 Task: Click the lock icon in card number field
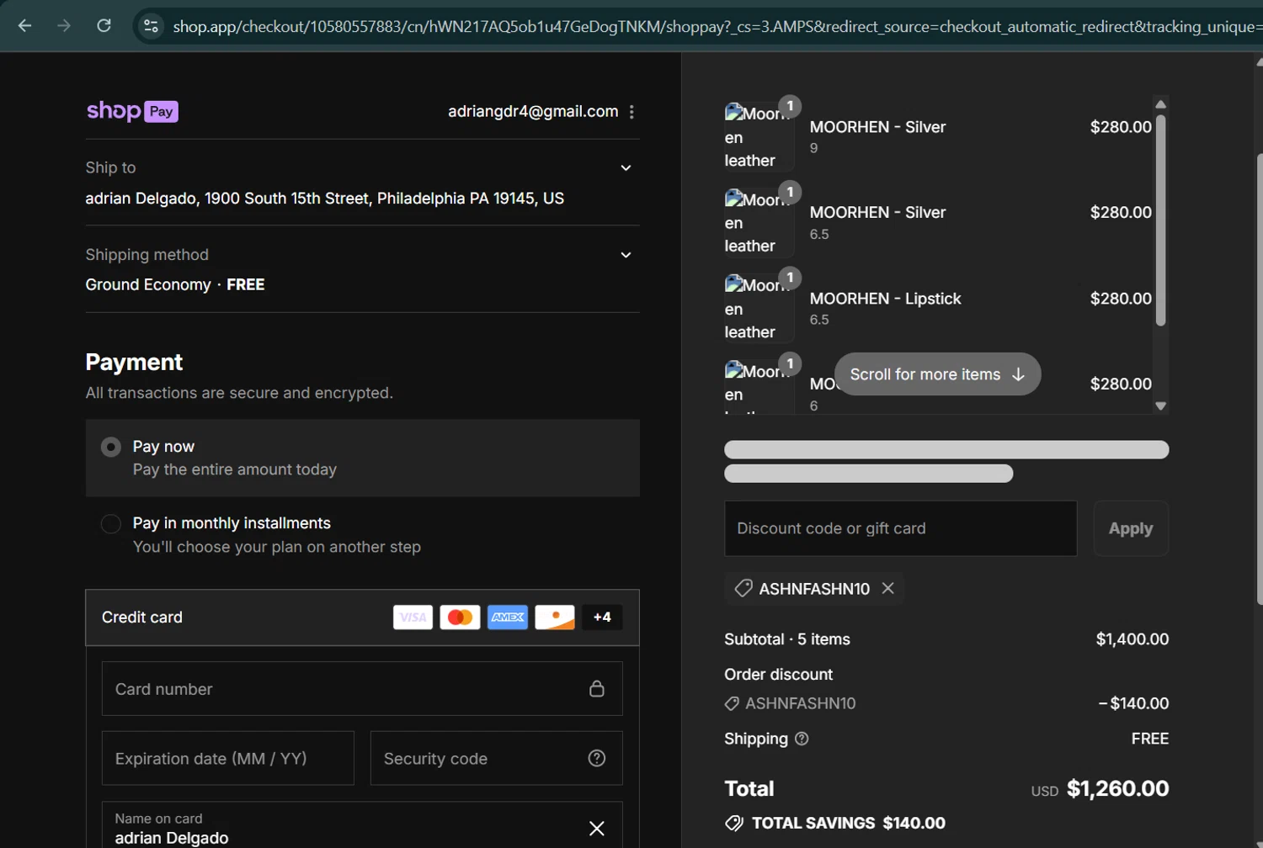point(597,689)
